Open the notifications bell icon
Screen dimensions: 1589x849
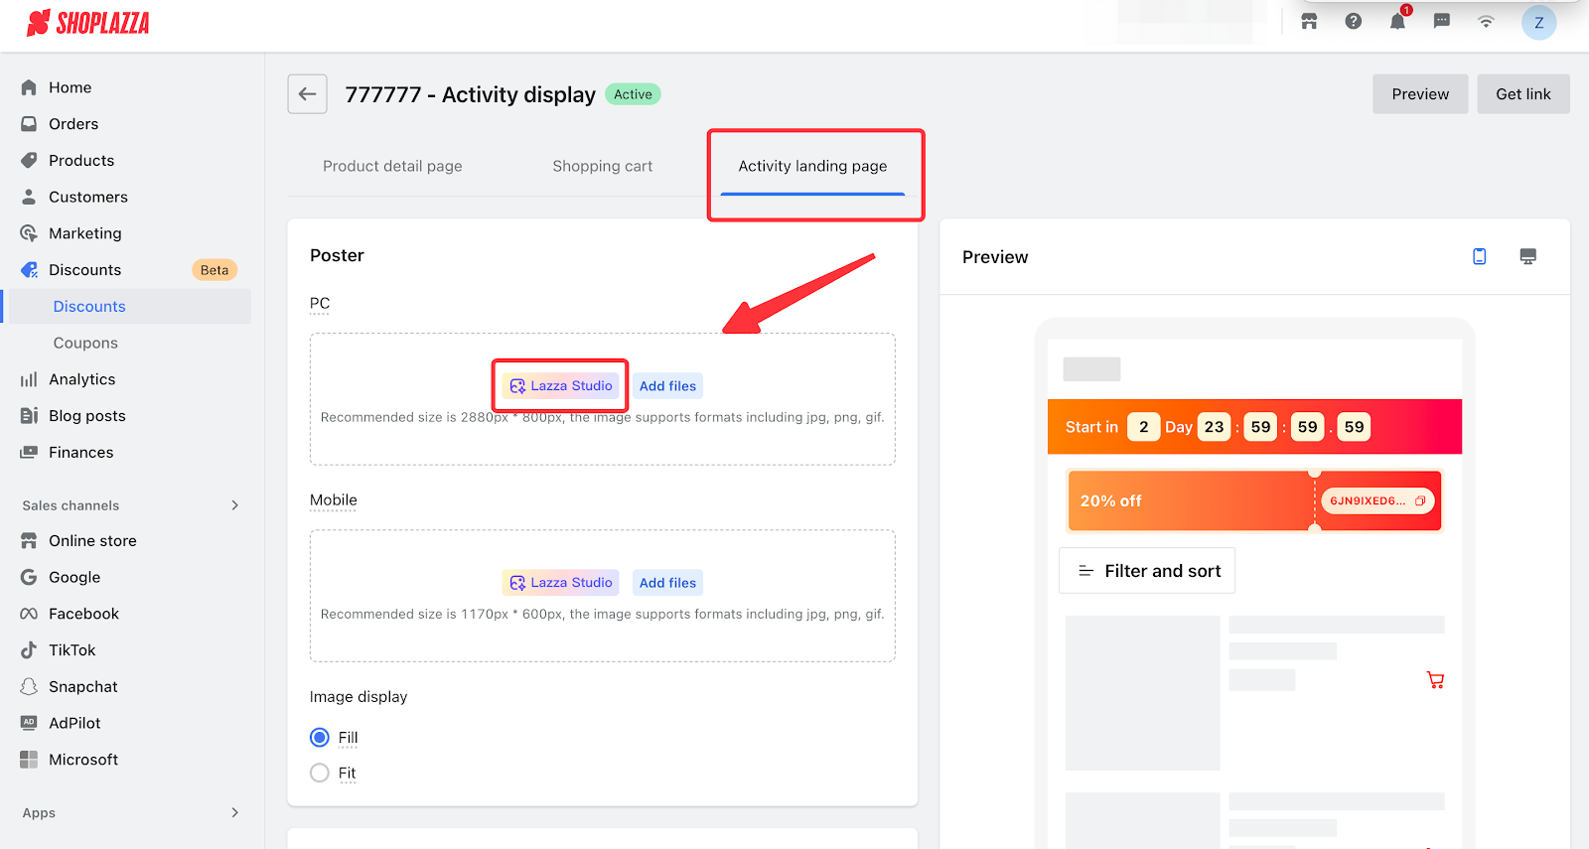[1397, 22]
